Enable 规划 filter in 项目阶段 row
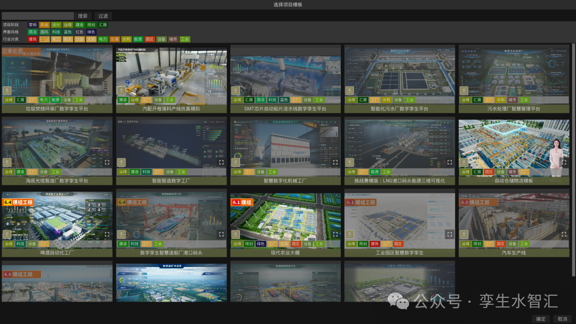576x324 pixels. (91, 25)
